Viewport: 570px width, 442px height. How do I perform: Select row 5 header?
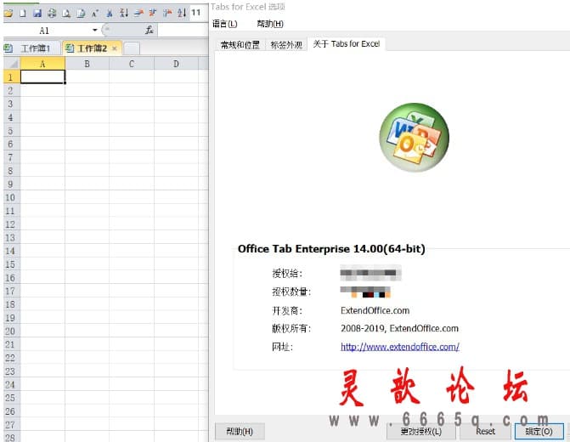pyautogui.click(x=10, y=131)
